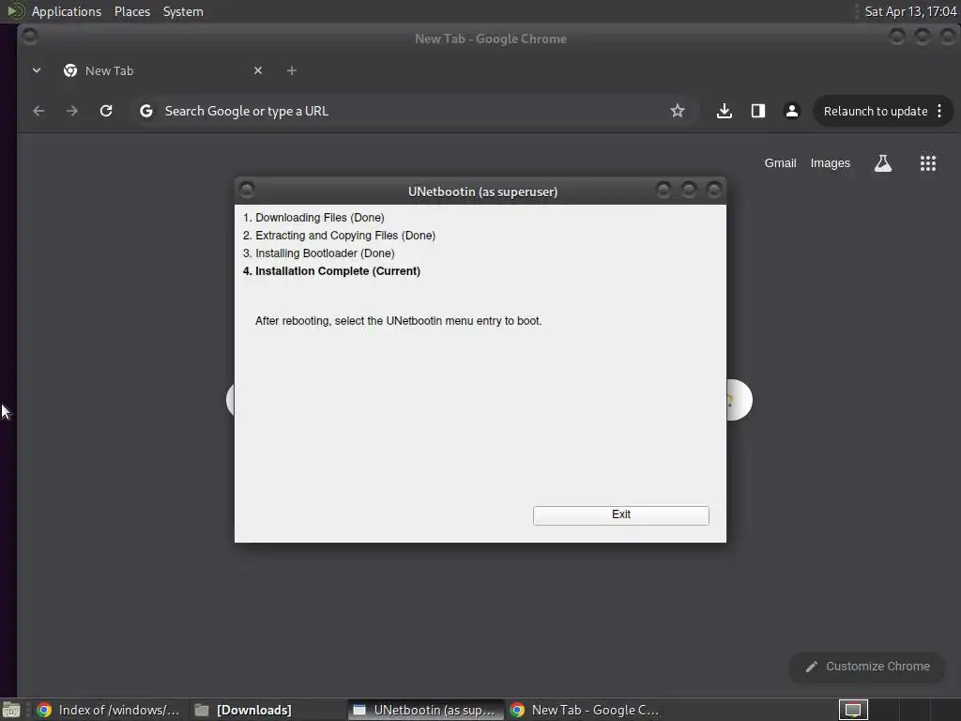This screenshot has height=721, width=961.
Task: Click the UNetbootin (as superuser) title bar
Action: (x=482, y=192)
